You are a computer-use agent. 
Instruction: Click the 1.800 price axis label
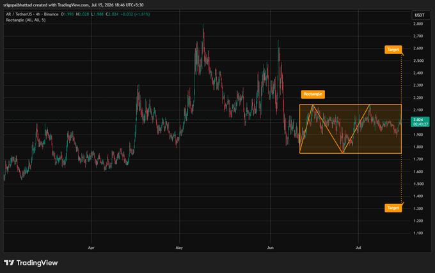(418, 147)
